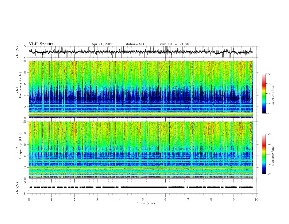
Task: Click the "10" tick label on the time axis
Action: 257,199
